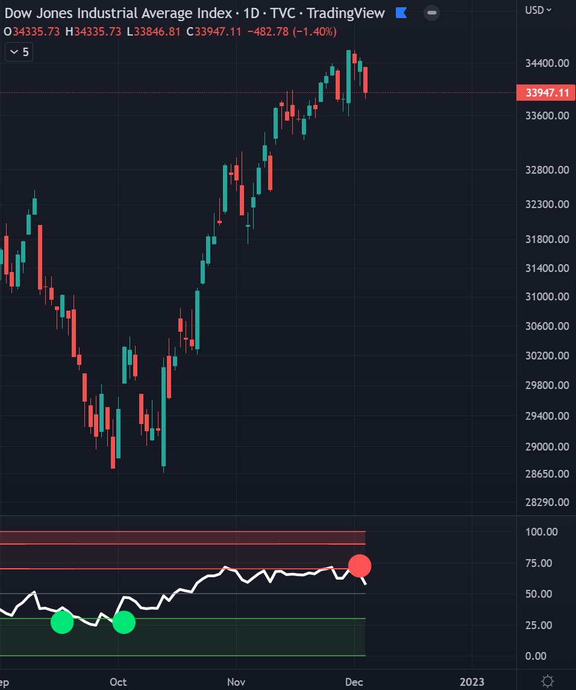576x690 pixels.
Task: Click the 29000.00 price axis label
Action: coord(547,447)
